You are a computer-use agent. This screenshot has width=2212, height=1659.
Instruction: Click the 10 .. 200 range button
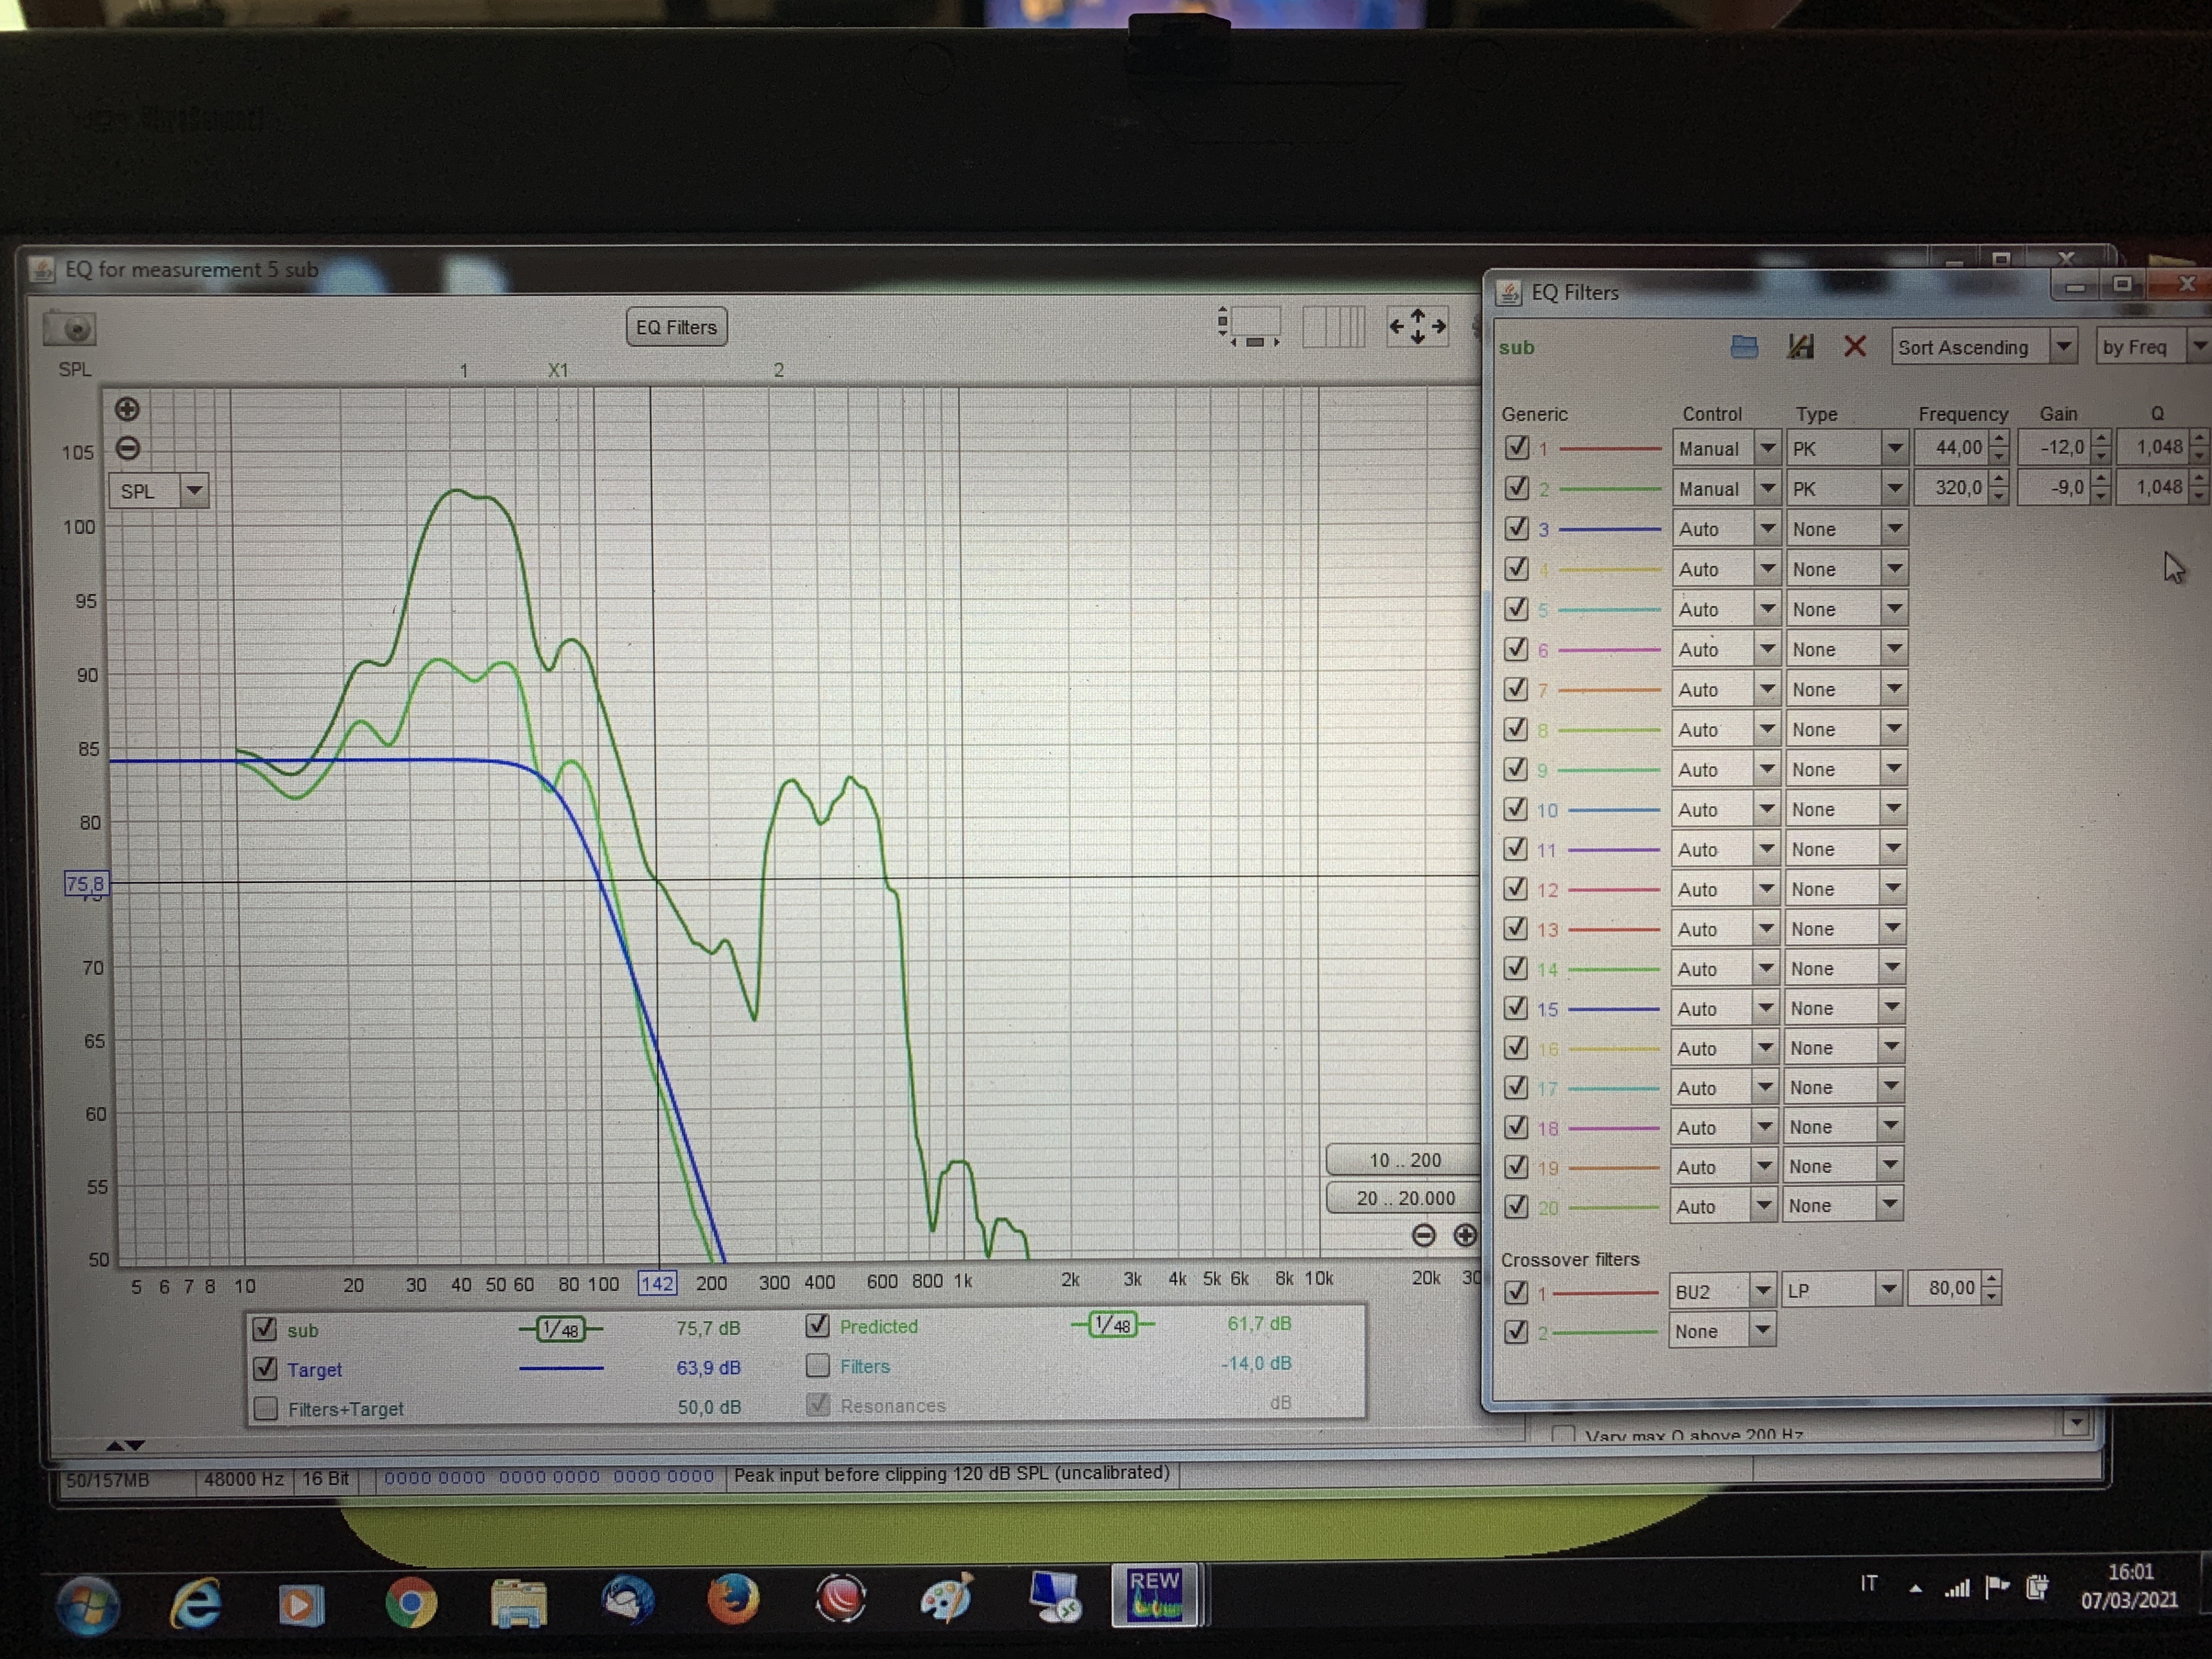click(1404, 1160)
